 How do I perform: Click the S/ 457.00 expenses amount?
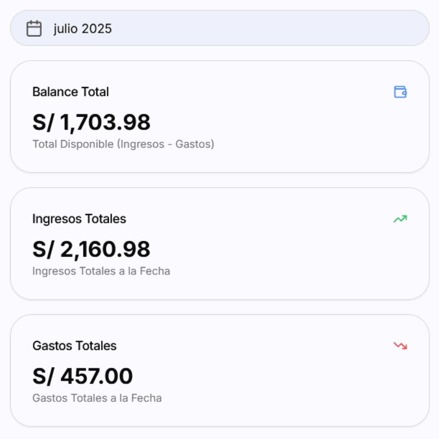click(x=83, y=376)
